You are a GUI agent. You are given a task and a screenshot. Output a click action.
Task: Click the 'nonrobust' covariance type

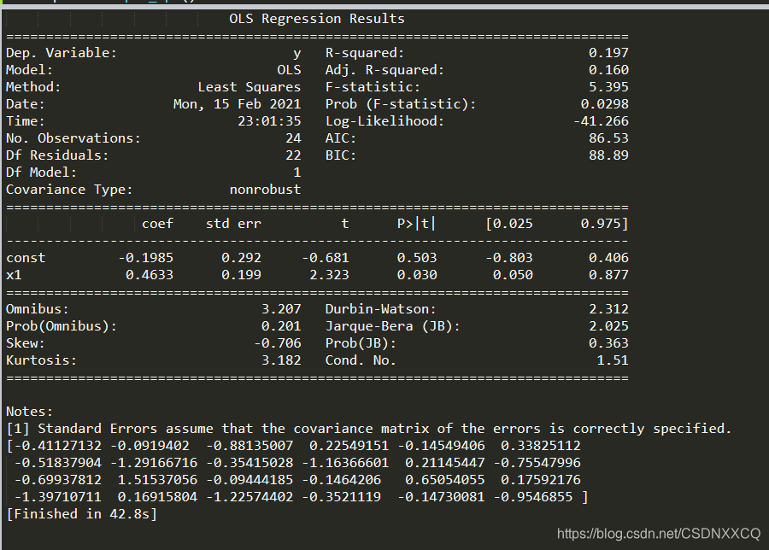click(x=266, y=190)
